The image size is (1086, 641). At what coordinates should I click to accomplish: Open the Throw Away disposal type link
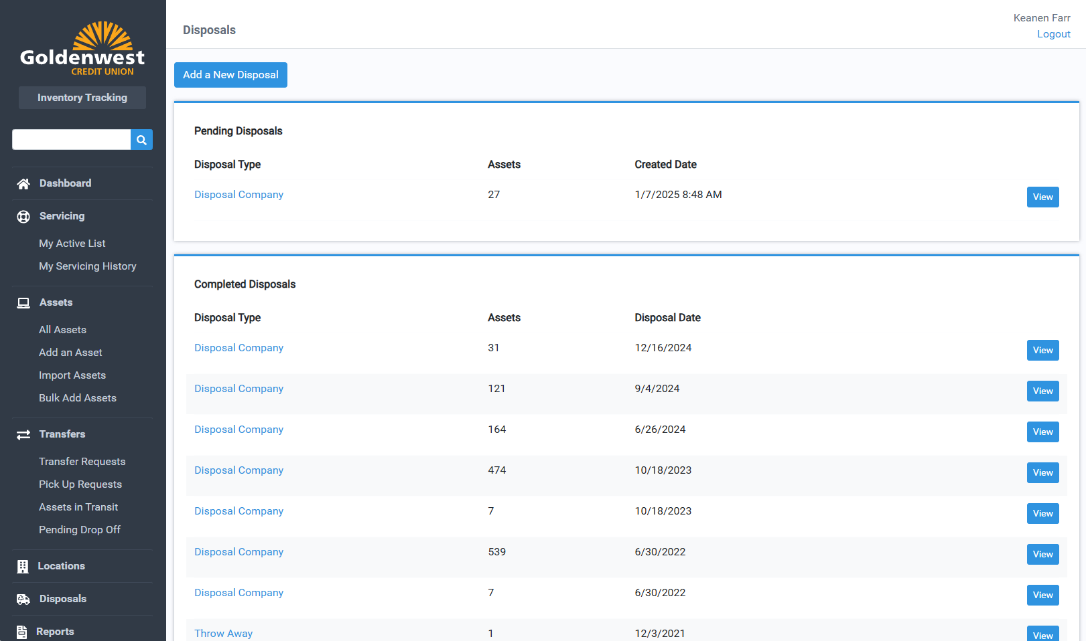(223, 634)
